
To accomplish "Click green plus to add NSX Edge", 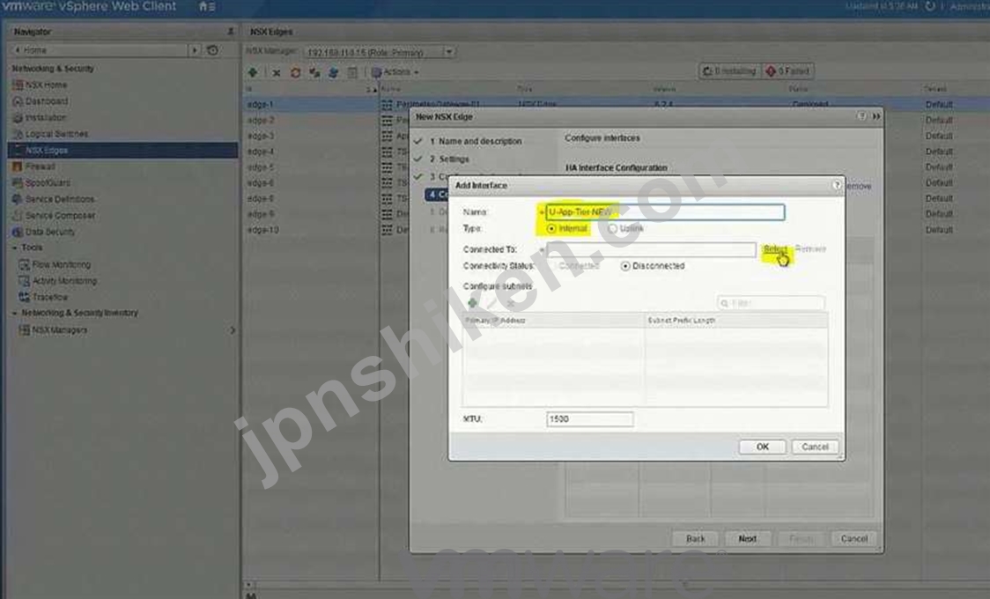I will 253,72.
